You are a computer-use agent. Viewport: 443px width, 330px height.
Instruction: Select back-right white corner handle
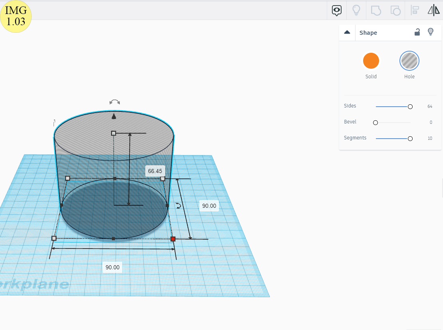click(x=163, y=179)
